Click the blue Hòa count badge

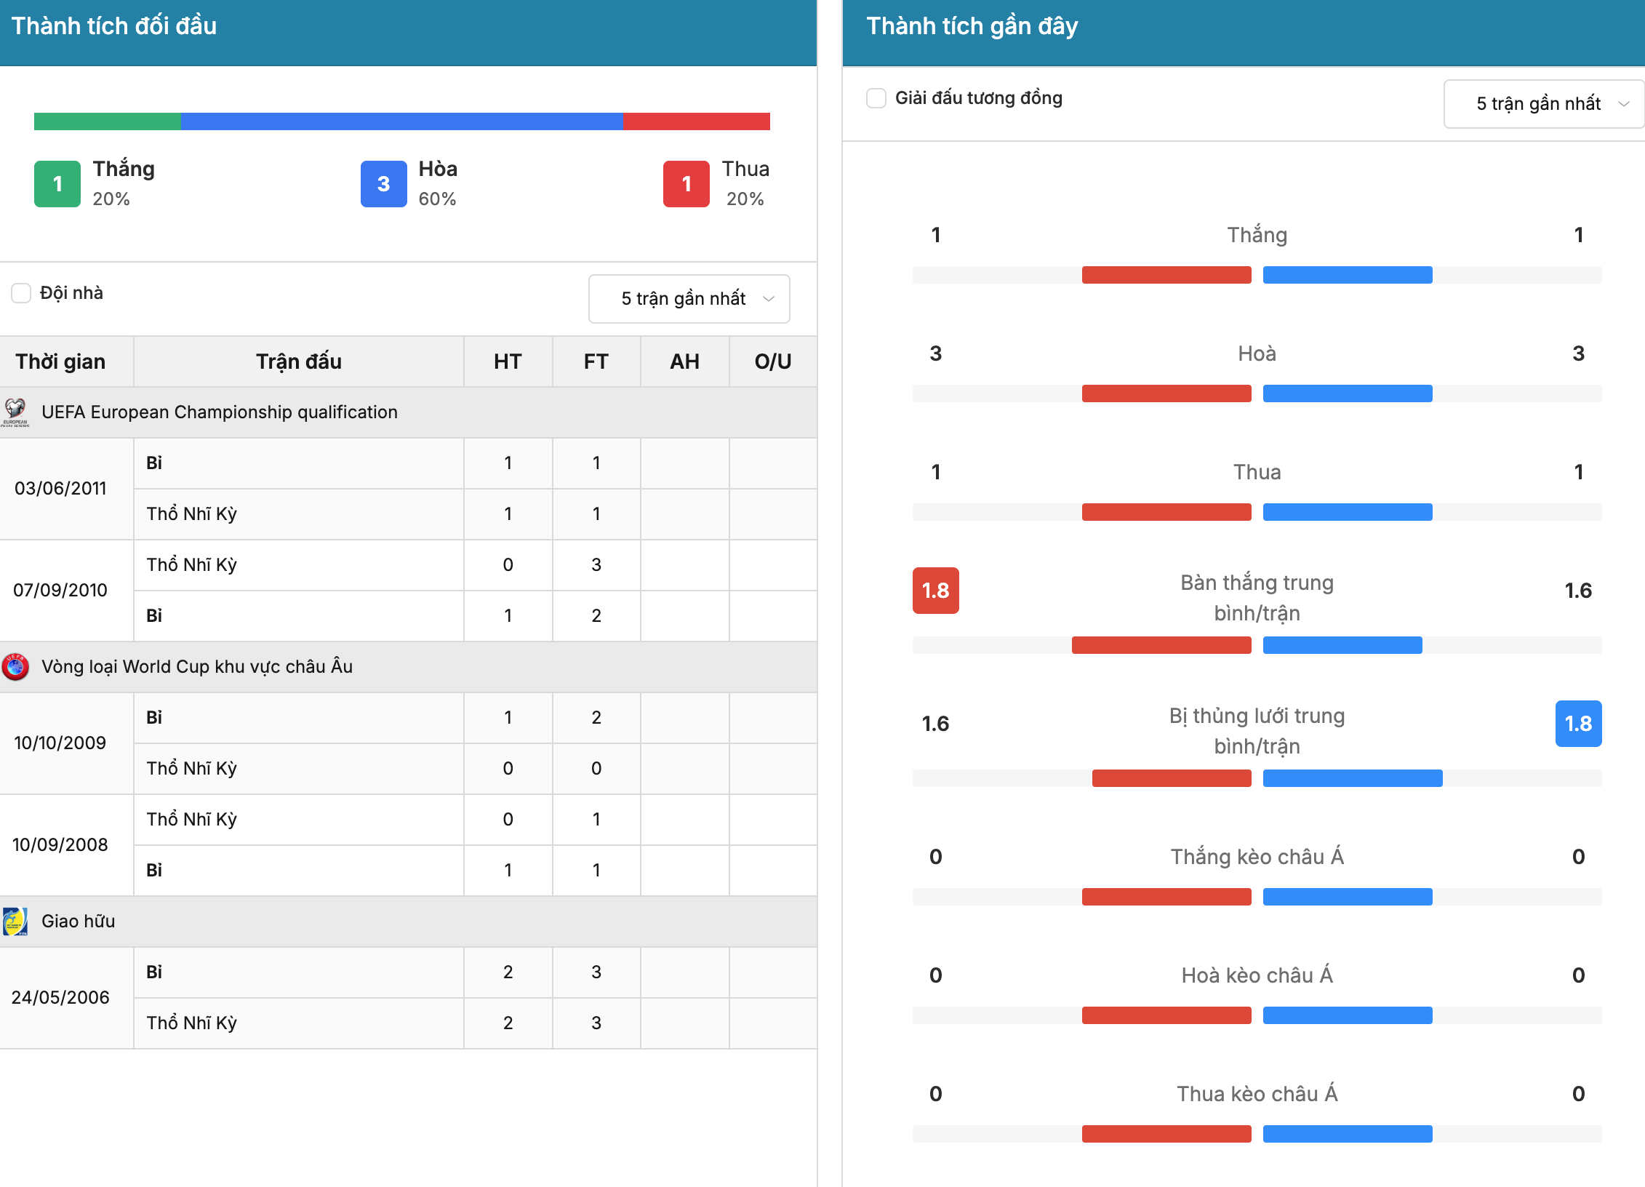pyautogui.click(x=384, y=184)
